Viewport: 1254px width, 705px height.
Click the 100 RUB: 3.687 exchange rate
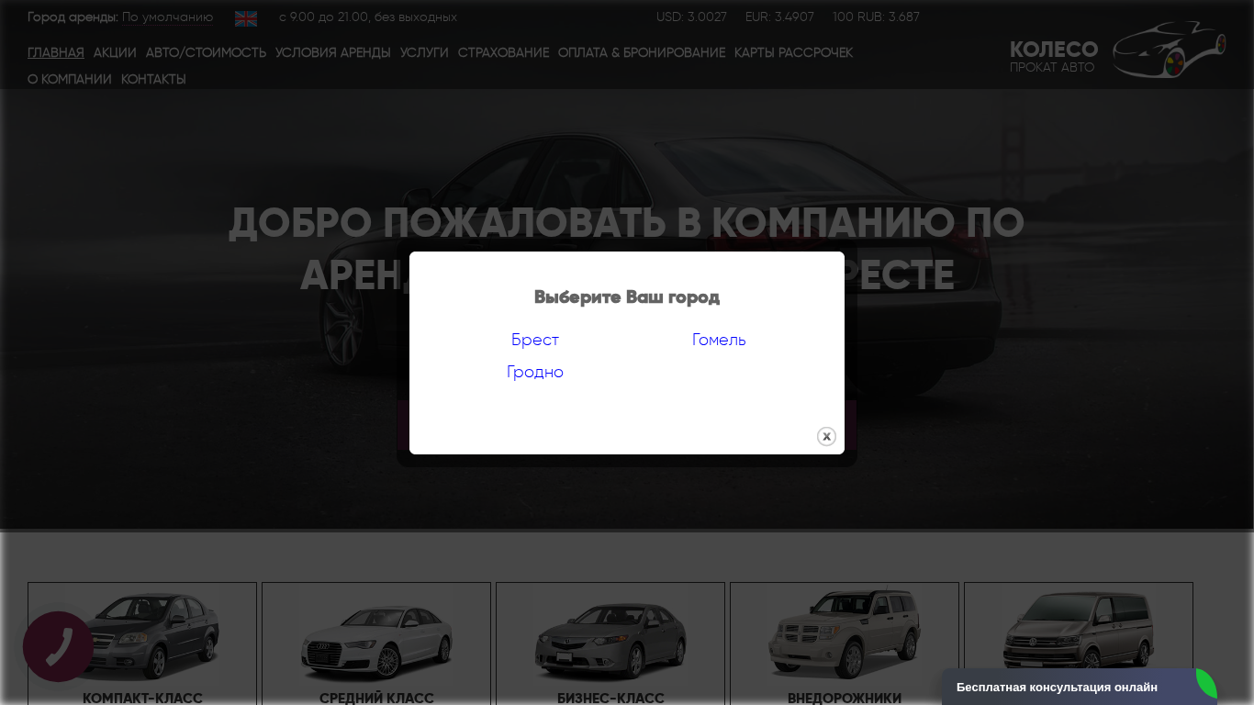click(x=876, y=17)
